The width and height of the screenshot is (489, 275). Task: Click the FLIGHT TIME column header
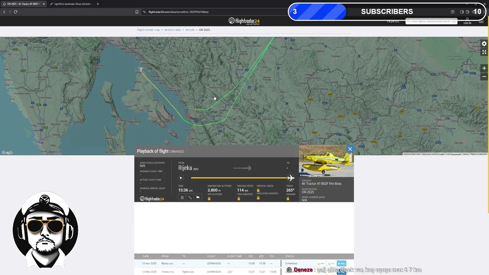point(234,256)
